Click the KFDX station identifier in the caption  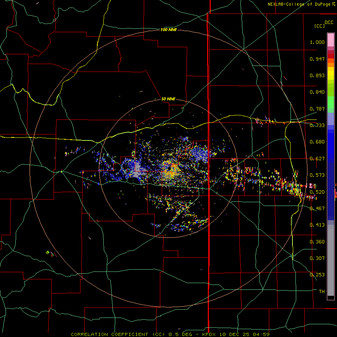(210, 334)
